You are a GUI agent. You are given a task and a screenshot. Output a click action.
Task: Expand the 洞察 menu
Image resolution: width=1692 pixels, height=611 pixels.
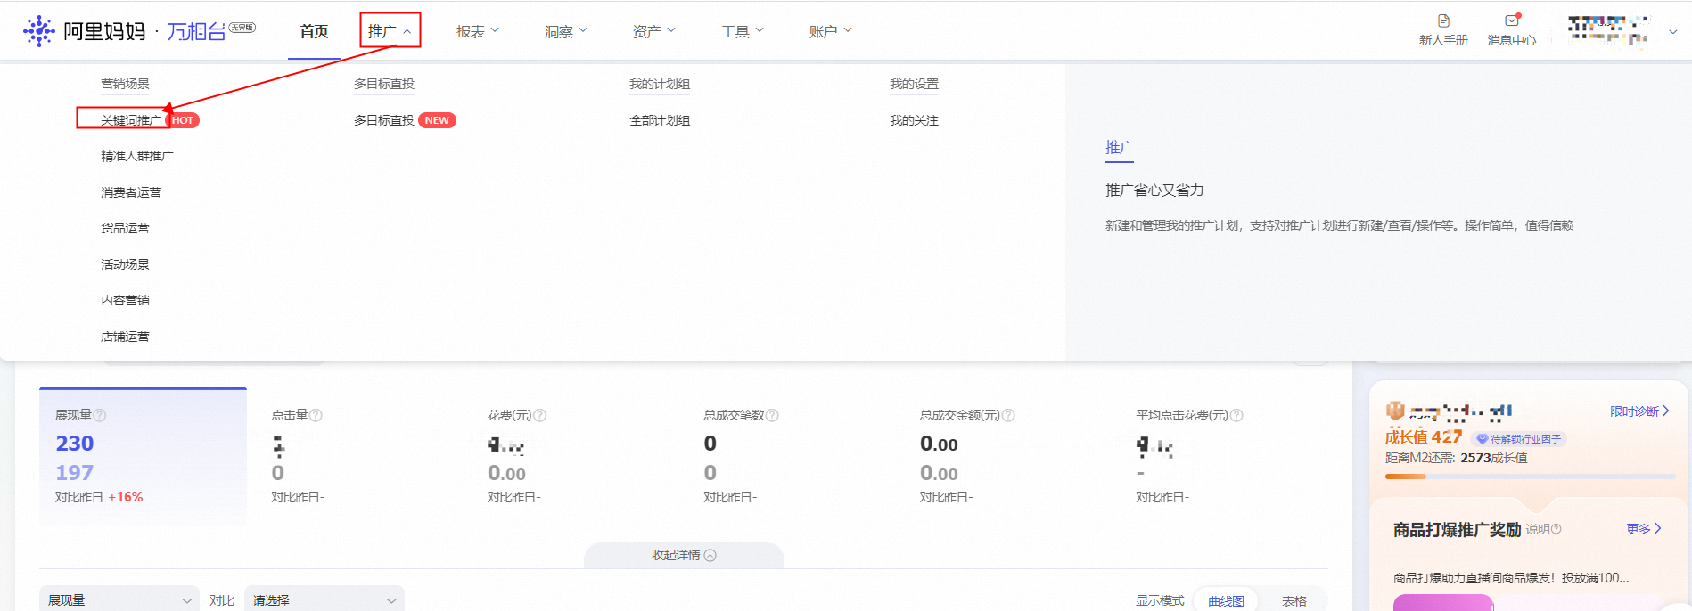tap(565, 31)
